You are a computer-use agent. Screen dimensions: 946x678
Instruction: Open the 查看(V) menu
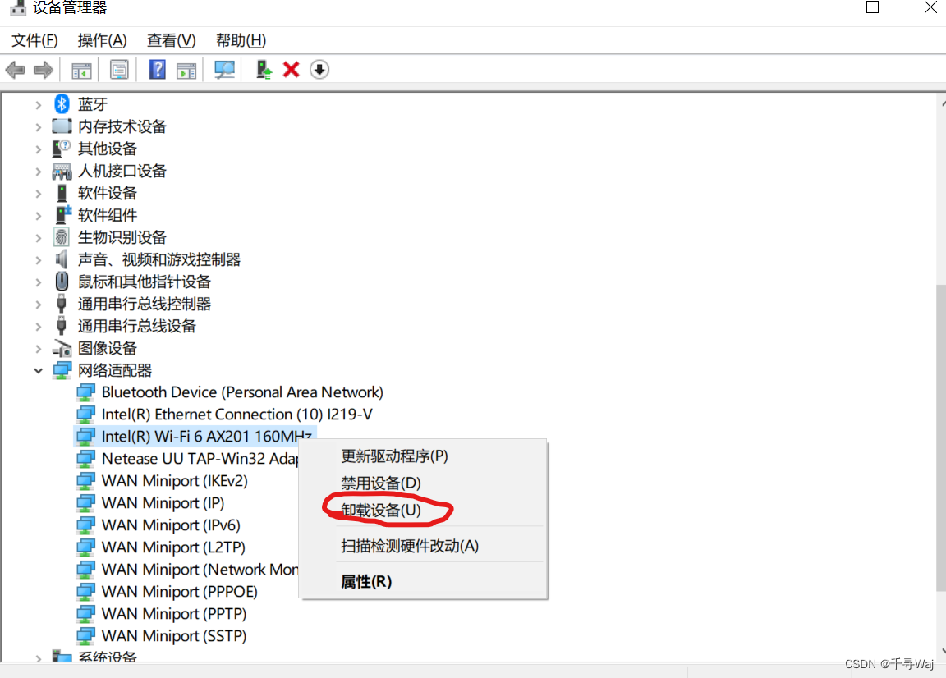point(172,40)
